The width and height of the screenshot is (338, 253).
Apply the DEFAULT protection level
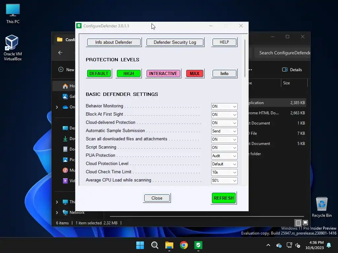click(x=99, y=73)
